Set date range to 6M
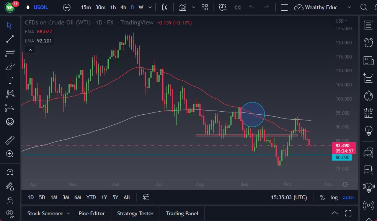 78,197
